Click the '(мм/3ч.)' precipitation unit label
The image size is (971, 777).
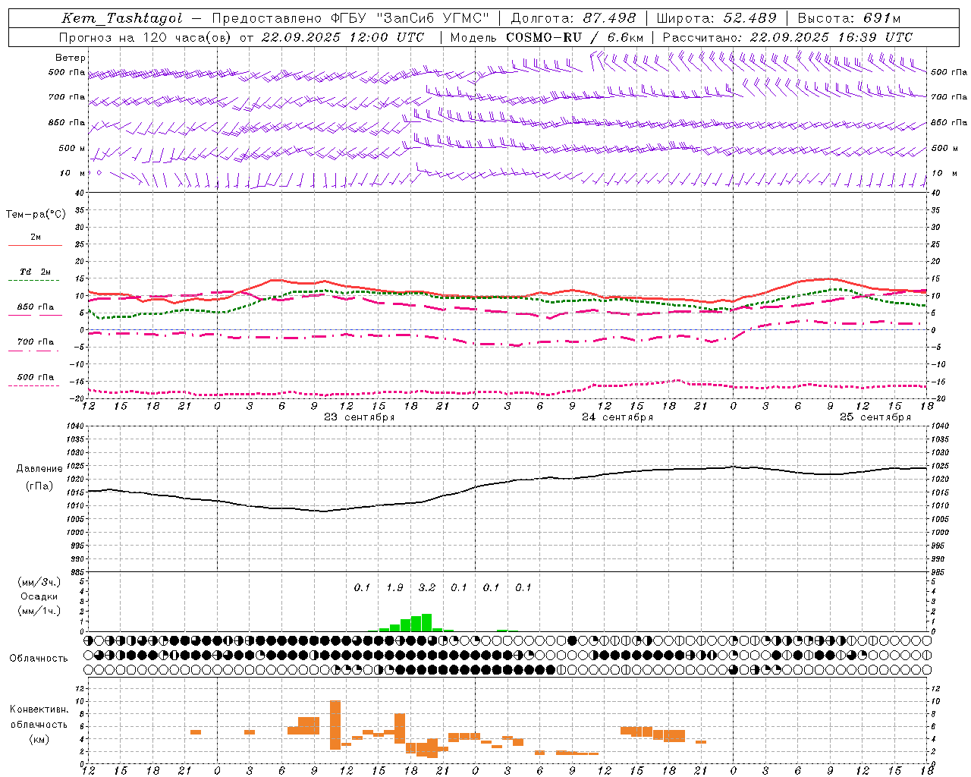tap(39, 582)
